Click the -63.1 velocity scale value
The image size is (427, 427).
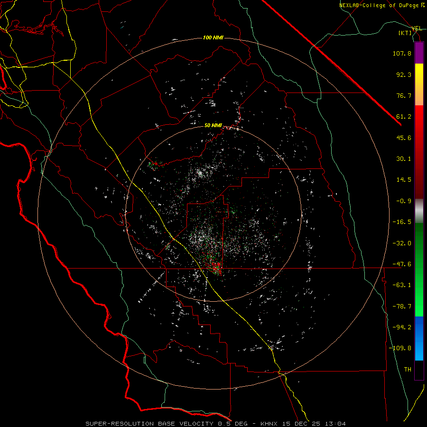click(x=402, y=285)
